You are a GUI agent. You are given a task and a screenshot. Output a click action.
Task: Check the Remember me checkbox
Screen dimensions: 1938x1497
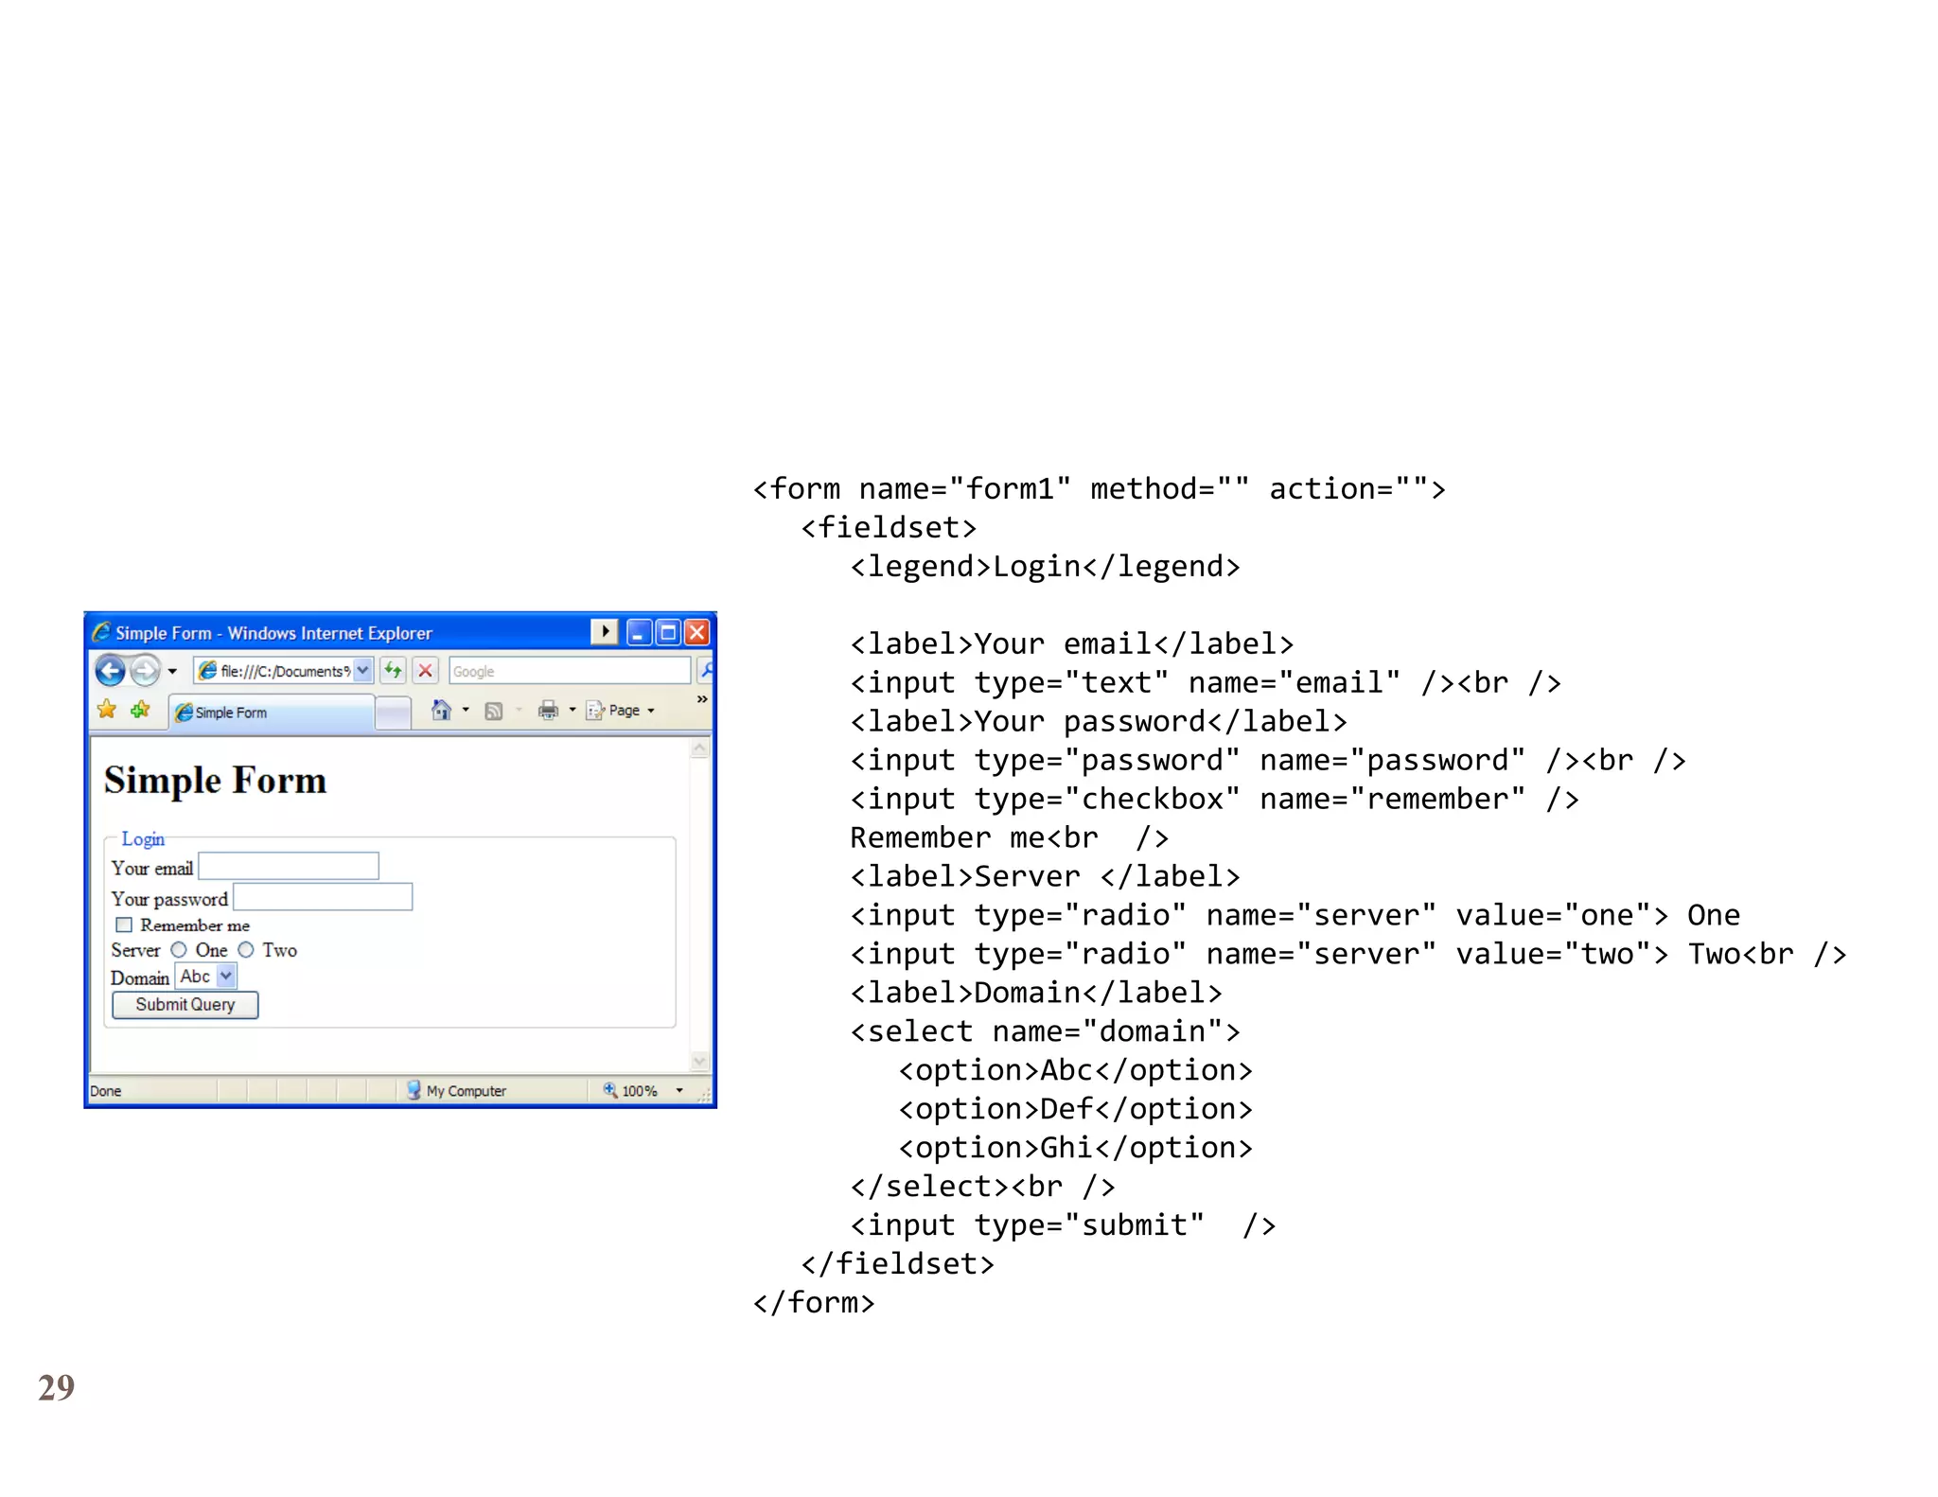point(124,925)
